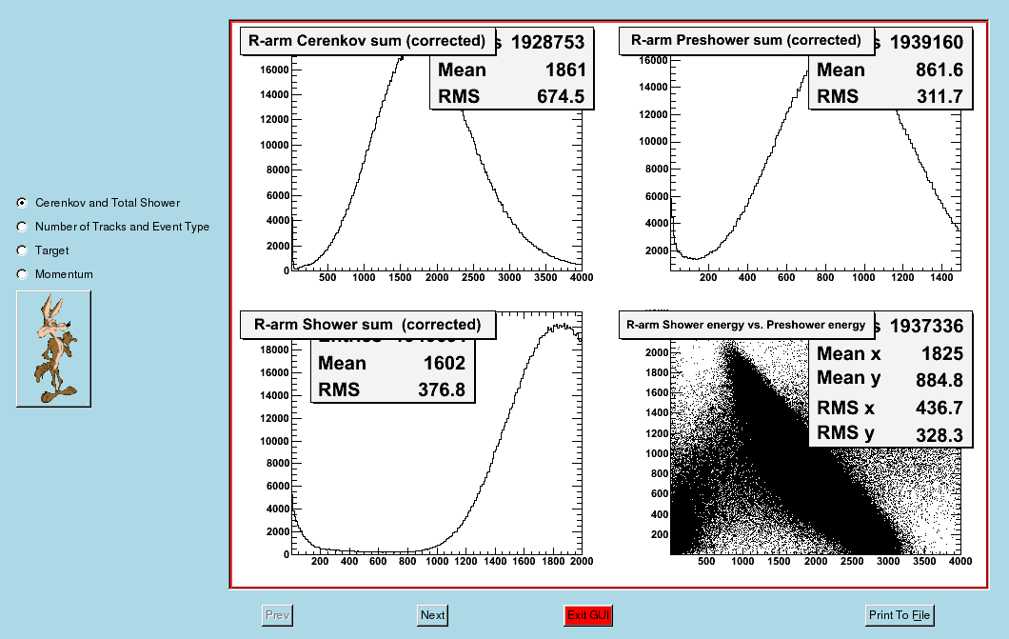Viewport: 1009px width, 639px height.
Task: Click entries count 1937336
Action: (926, 327)
